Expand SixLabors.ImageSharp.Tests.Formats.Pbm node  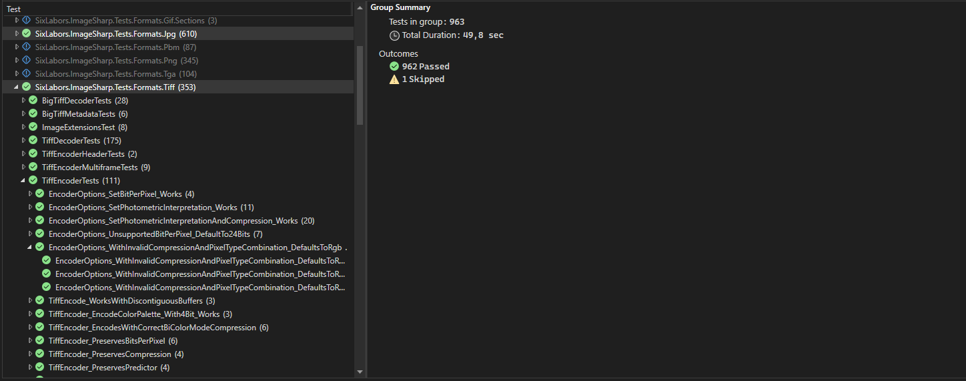pos(17,47)
